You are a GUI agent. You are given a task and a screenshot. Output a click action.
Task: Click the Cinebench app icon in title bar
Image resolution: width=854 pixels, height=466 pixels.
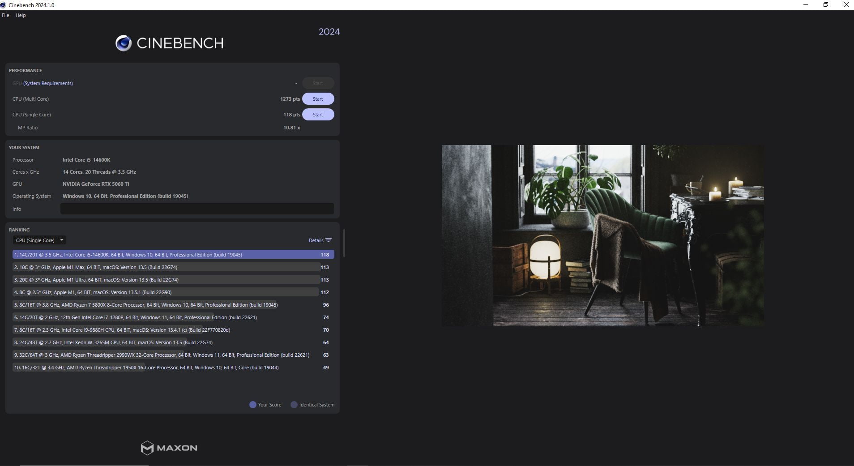click(x=3, y=5)
